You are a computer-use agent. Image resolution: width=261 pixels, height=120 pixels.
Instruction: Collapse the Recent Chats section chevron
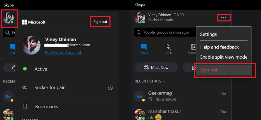pos(164,82)
